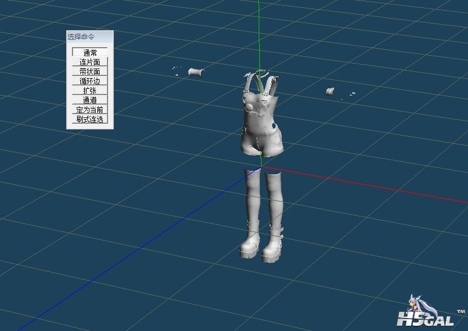This screenshot has width=468, height=331.
Task: Click the 带状面 selection button
Action: tap(90, 71)
